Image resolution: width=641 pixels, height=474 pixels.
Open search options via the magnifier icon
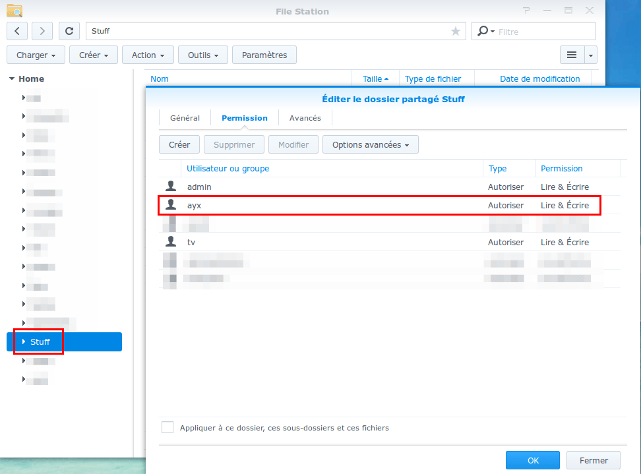coord(485,31)
